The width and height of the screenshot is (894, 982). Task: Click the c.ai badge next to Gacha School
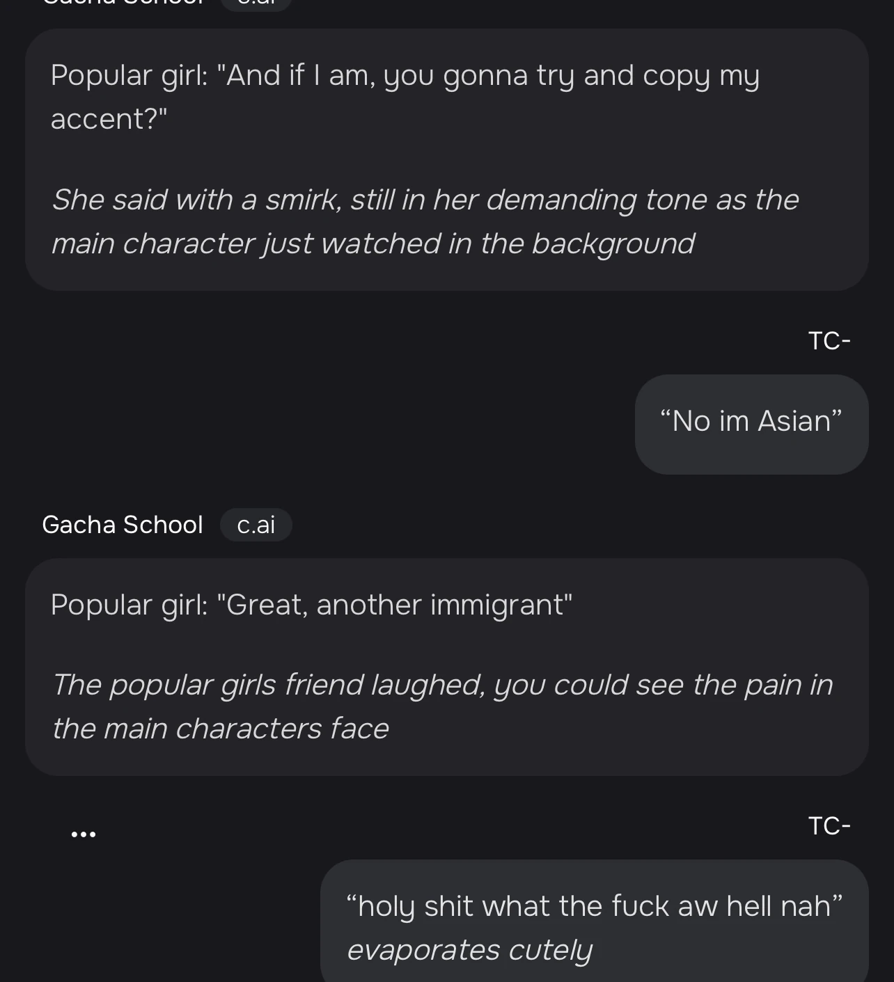[x=256, y=525]
